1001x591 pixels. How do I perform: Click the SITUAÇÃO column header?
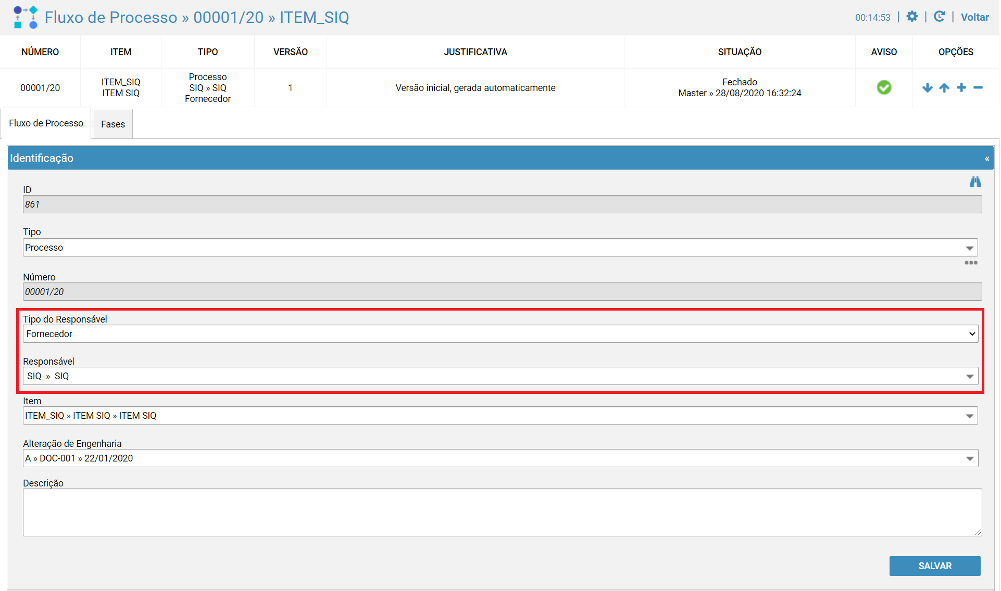[740, 52]
